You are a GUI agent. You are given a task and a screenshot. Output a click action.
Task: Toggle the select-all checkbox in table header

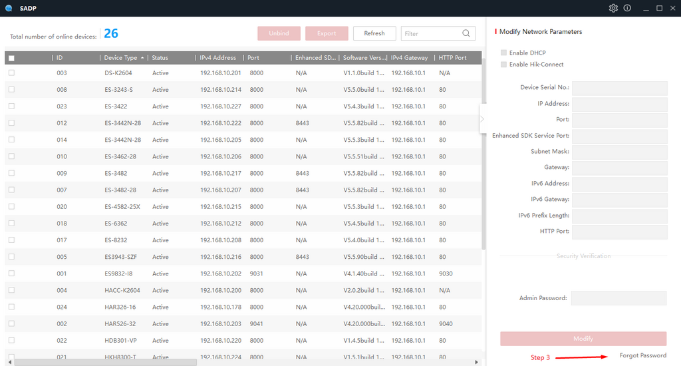[11, 58]
